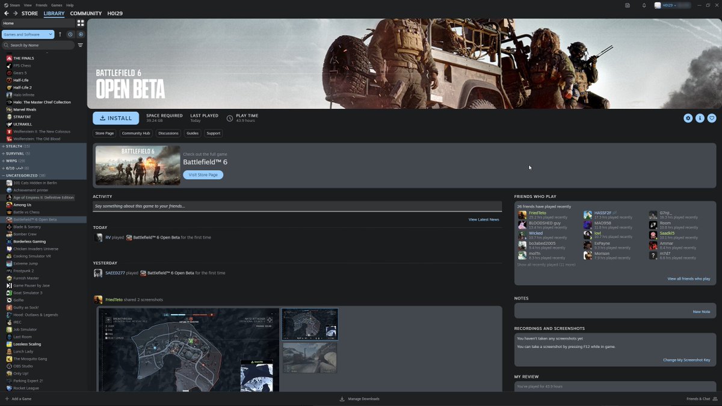Click the Visit Store Page button
This screenshot has width=722, height=406.
(203, 175)
